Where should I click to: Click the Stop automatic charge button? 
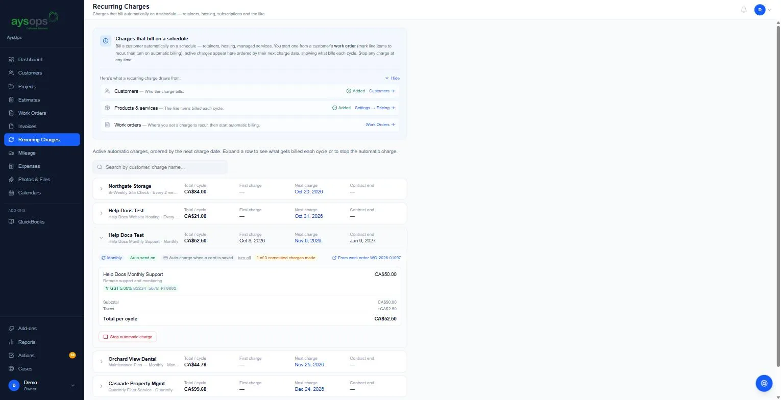point(128,337)
